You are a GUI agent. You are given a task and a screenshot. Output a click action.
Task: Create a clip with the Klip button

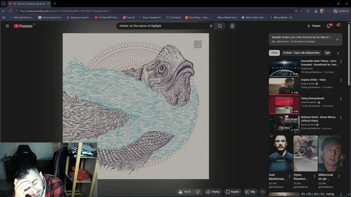pos(250,192)
